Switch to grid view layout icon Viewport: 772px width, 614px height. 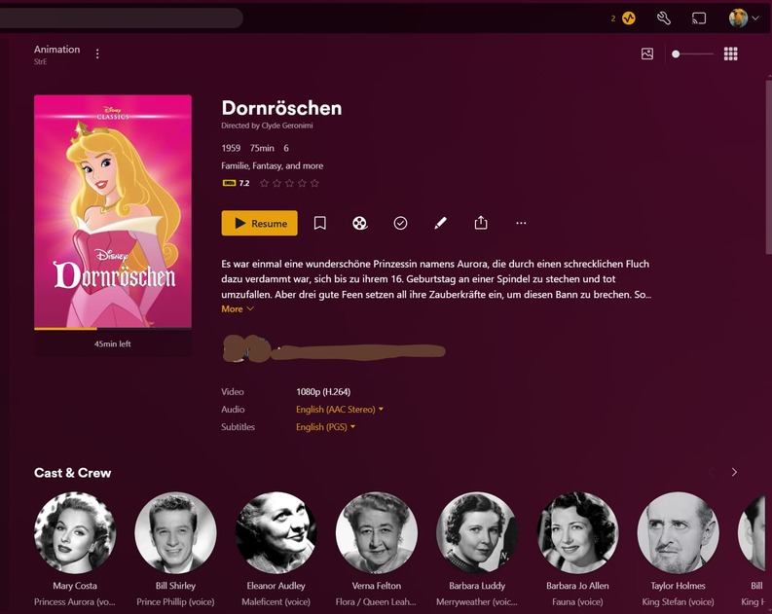(x=731, y=54)
